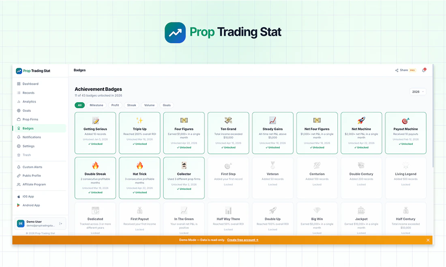Click the DE user avatar

(21, 224)
